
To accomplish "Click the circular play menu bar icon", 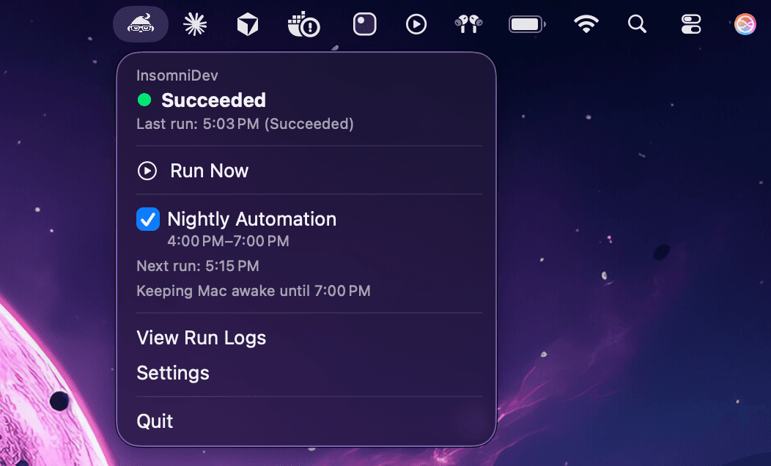I will 416,23.
